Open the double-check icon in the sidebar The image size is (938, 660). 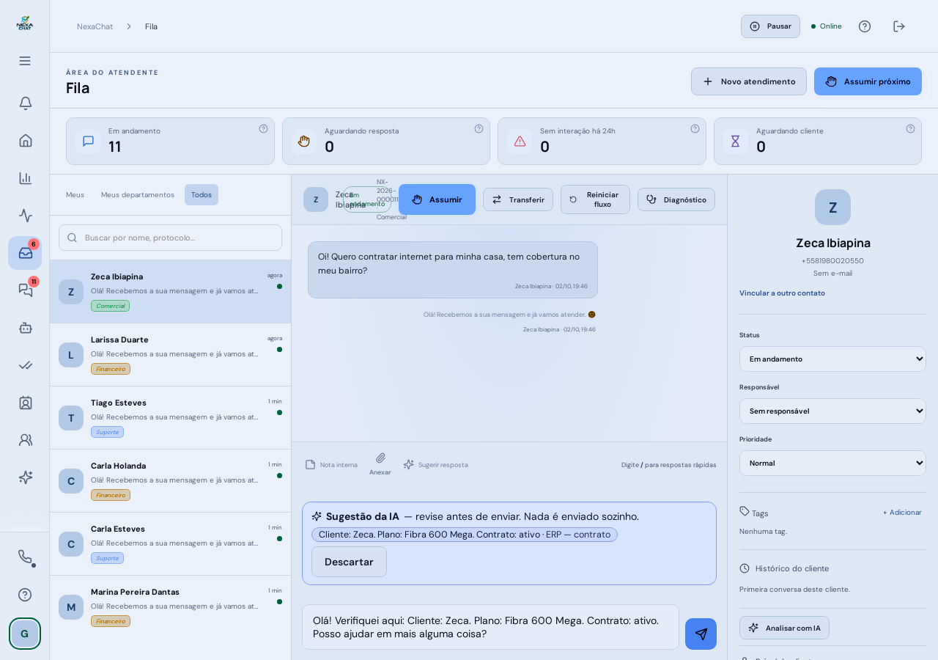(25, 365)
